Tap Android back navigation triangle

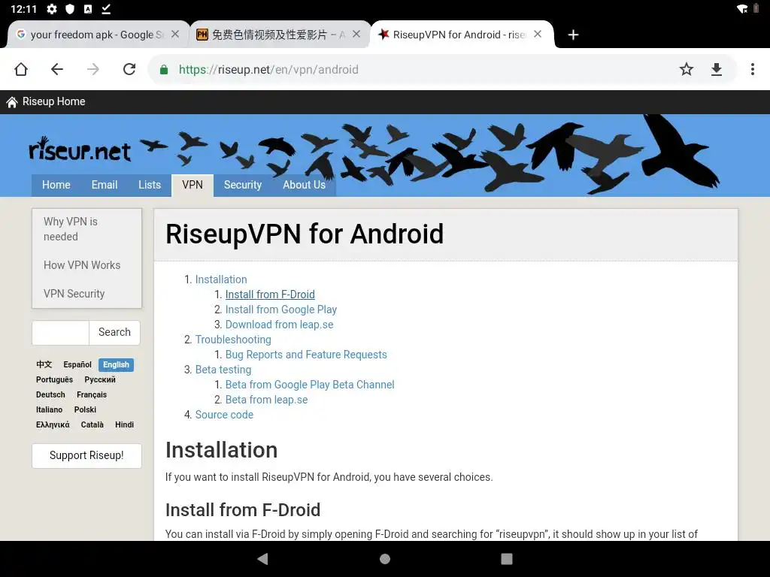coord(263,559)
